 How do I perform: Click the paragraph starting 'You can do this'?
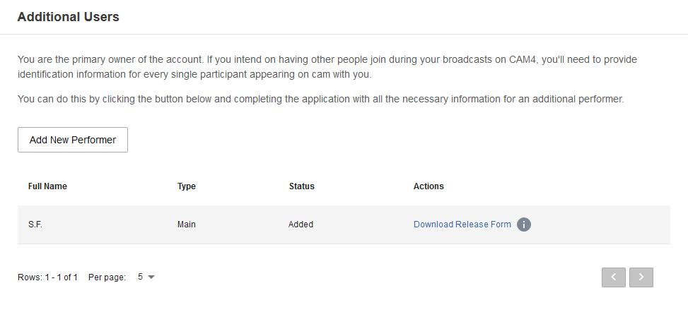pos(320,100)
